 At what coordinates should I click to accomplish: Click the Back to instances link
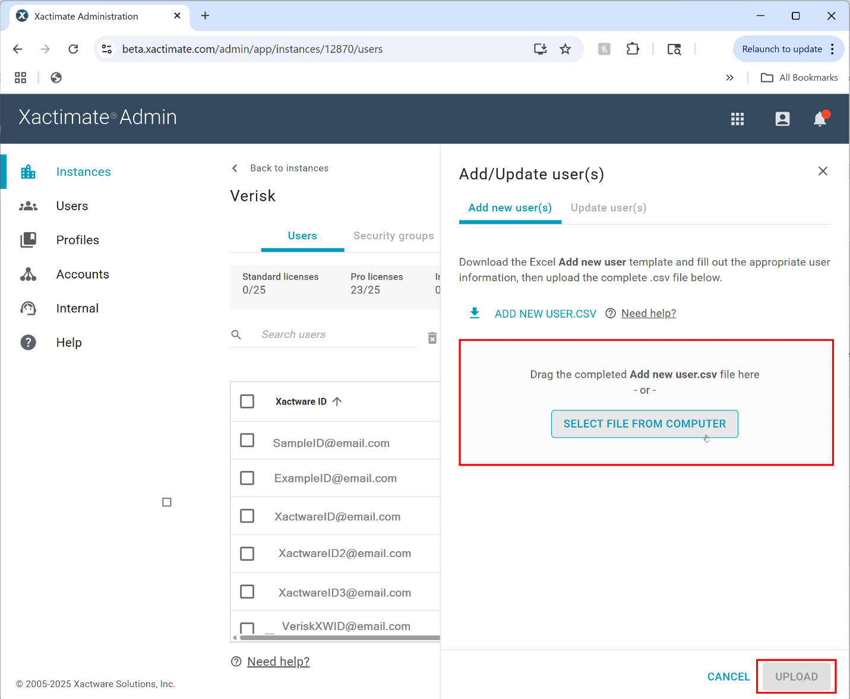(x=289, y=168)
